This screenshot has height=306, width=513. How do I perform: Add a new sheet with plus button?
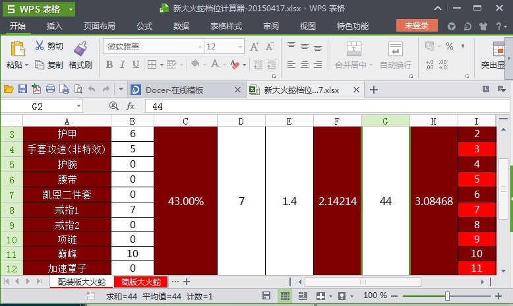187,282
